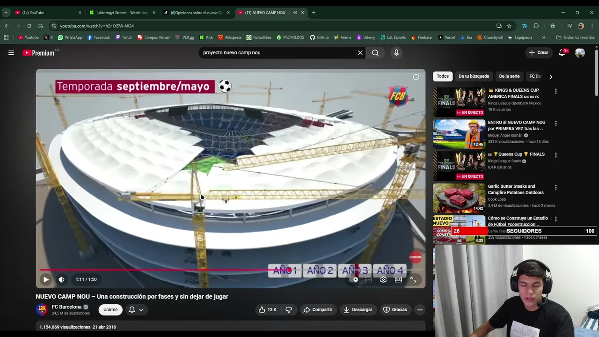Open Crunchyroll bookmark
Viewport: 599px width, 337px height.
coord(490,37)
